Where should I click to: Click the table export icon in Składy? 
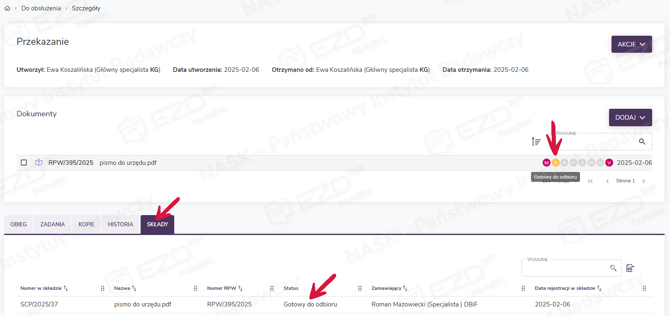pyautogui.click(x=630, y=268)
